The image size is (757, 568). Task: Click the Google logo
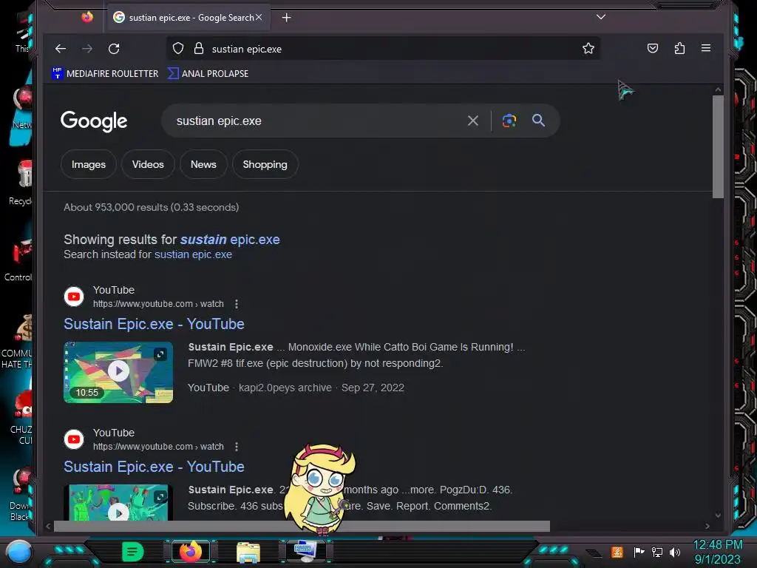pos(94,121)
